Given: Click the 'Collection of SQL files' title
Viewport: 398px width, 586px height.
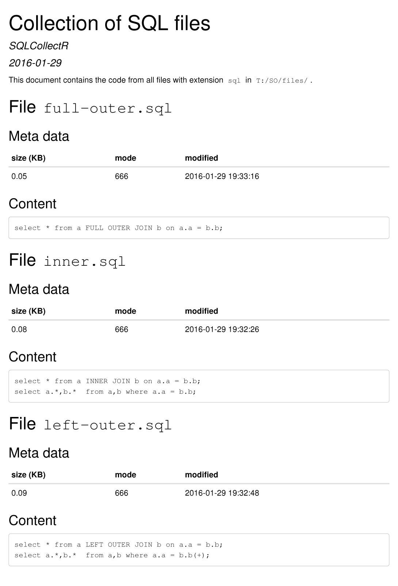Looking at the screenshot, I should [x=110, y=23].
